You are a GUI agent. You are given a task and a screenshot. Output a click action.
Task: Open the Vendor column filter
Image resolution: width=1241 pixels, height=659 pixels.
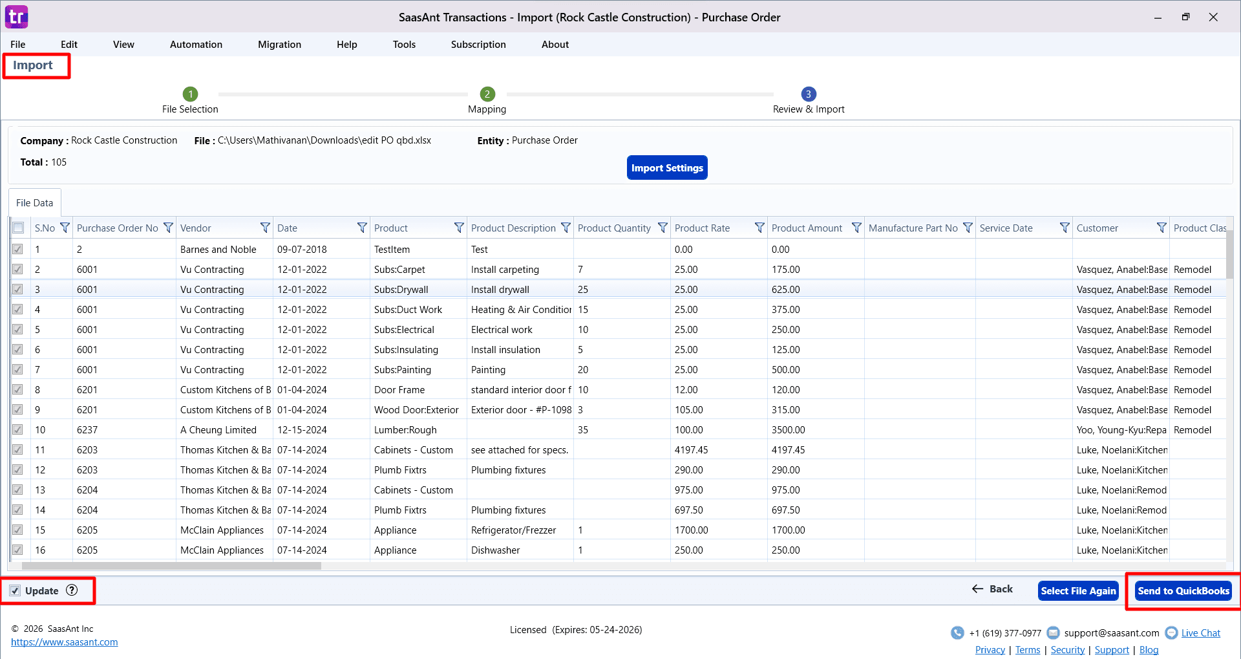pyautogui.click(x=265, y=228)
